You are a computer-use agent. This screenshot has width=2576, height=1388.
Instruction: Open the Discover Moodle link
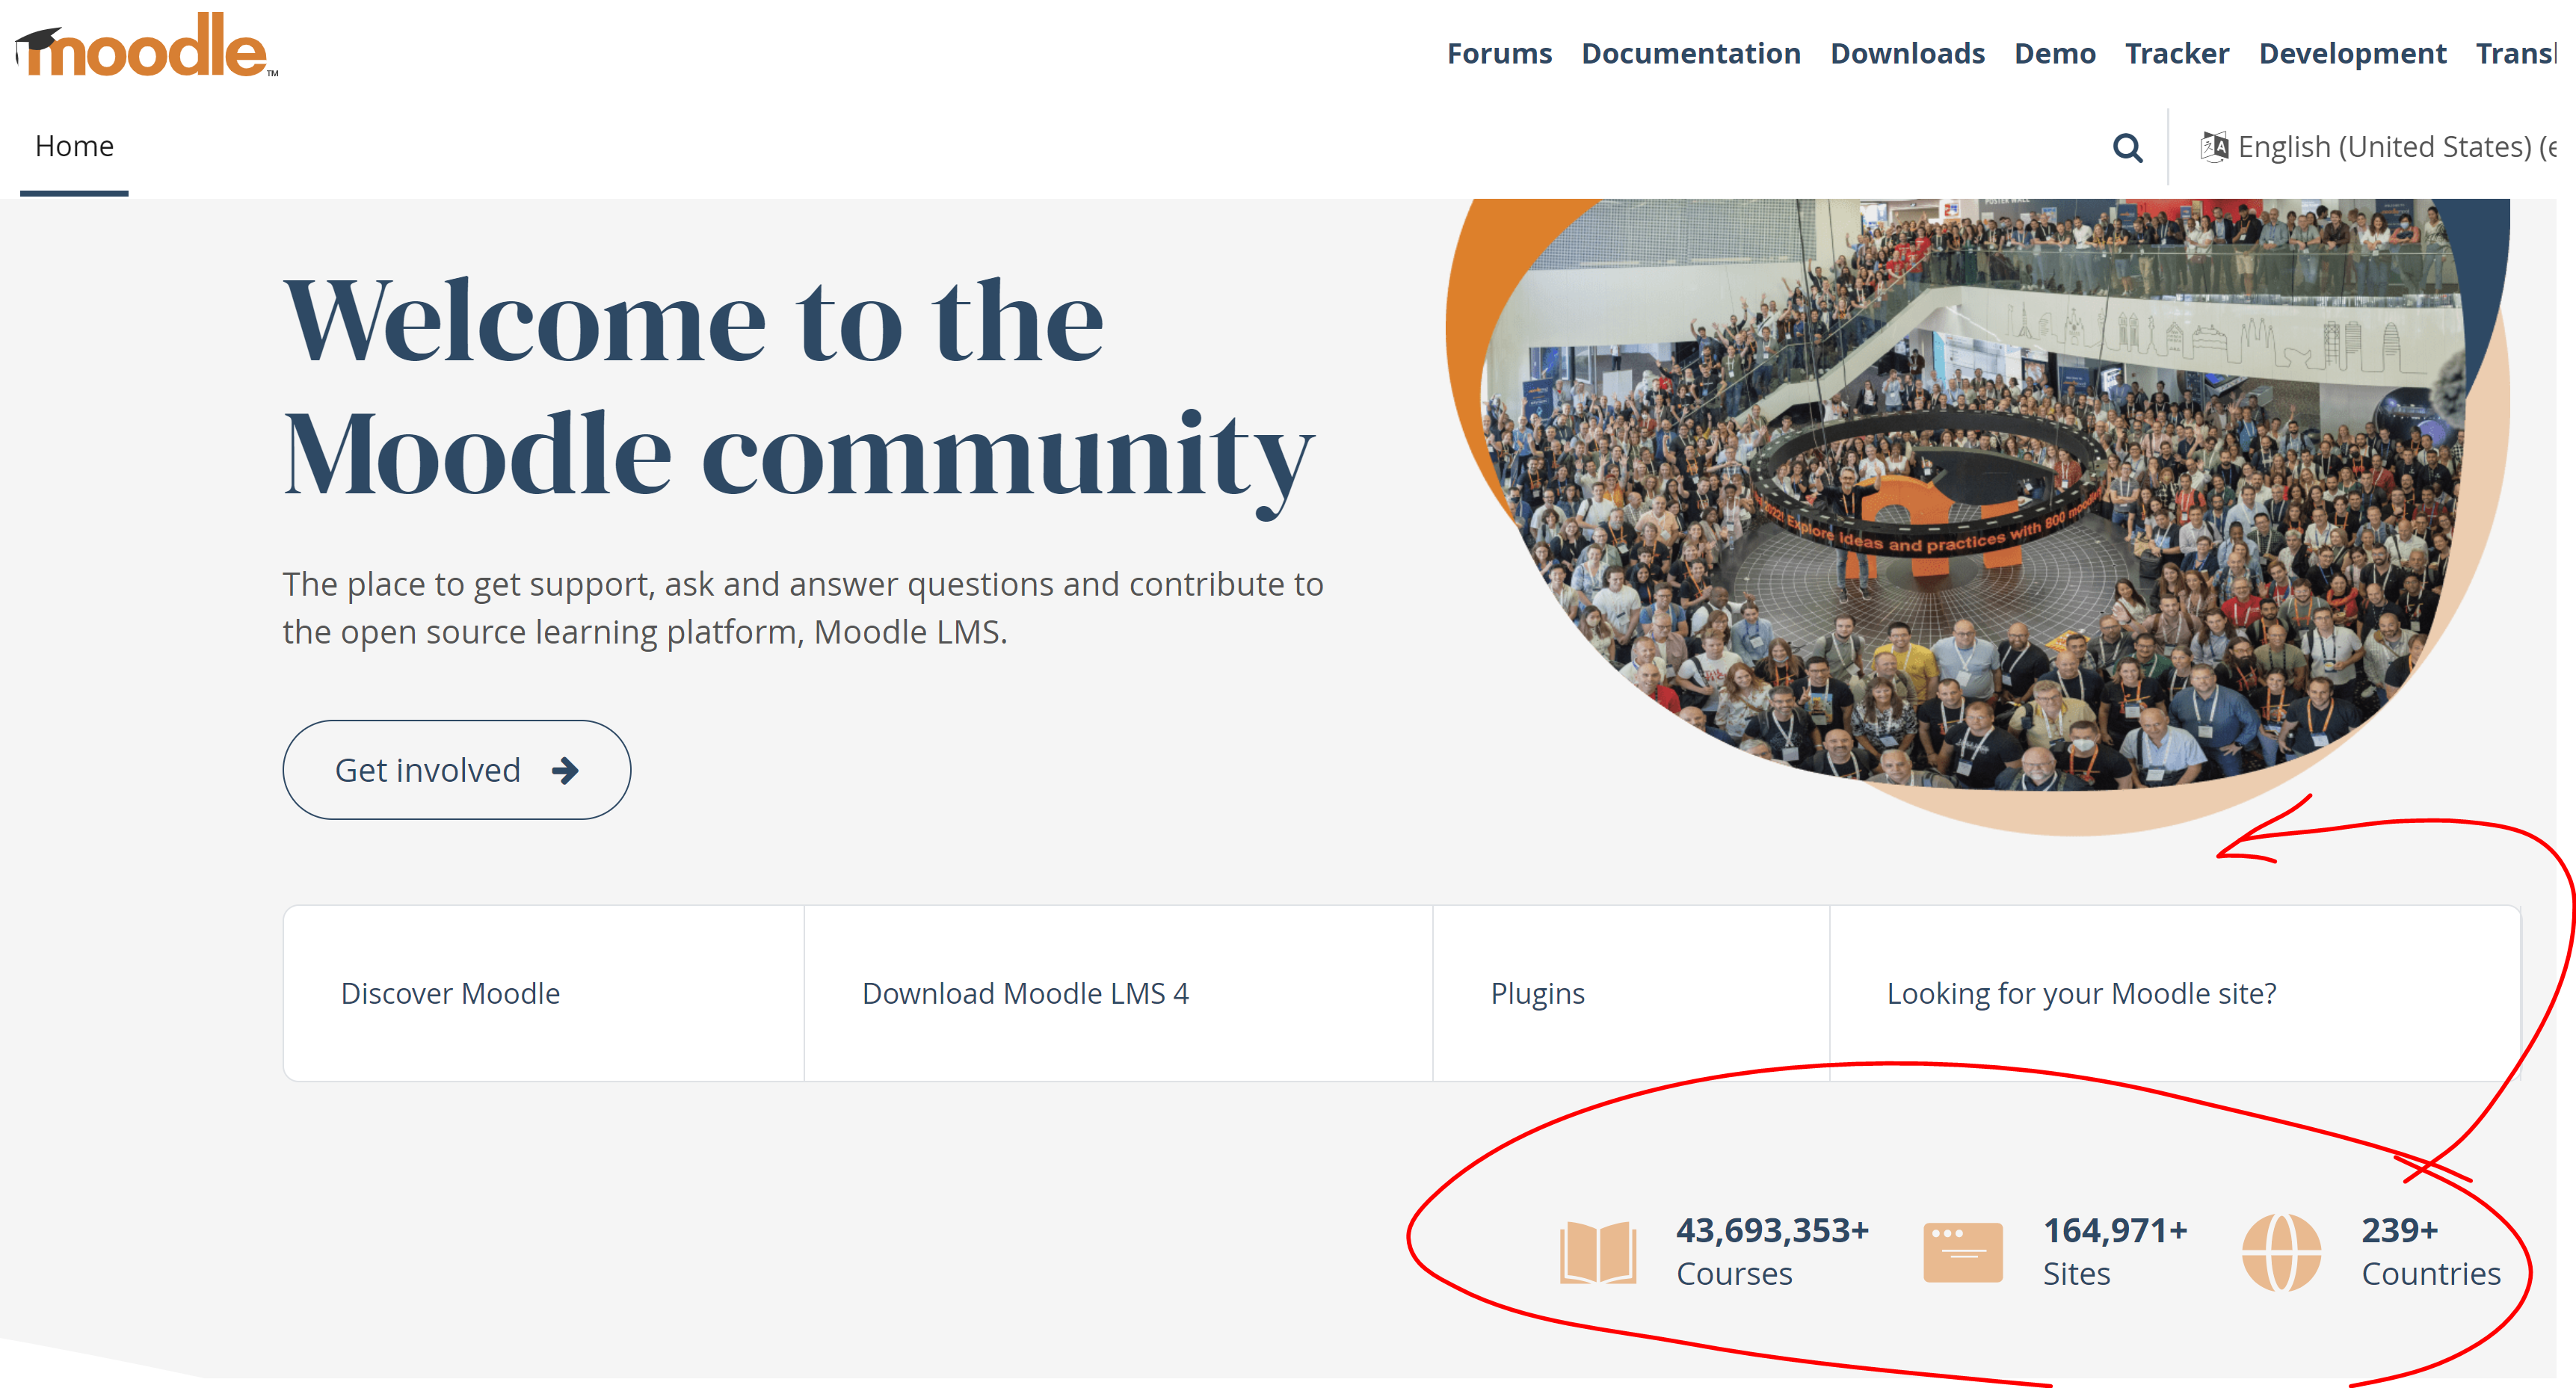click(x=450, y=993)
